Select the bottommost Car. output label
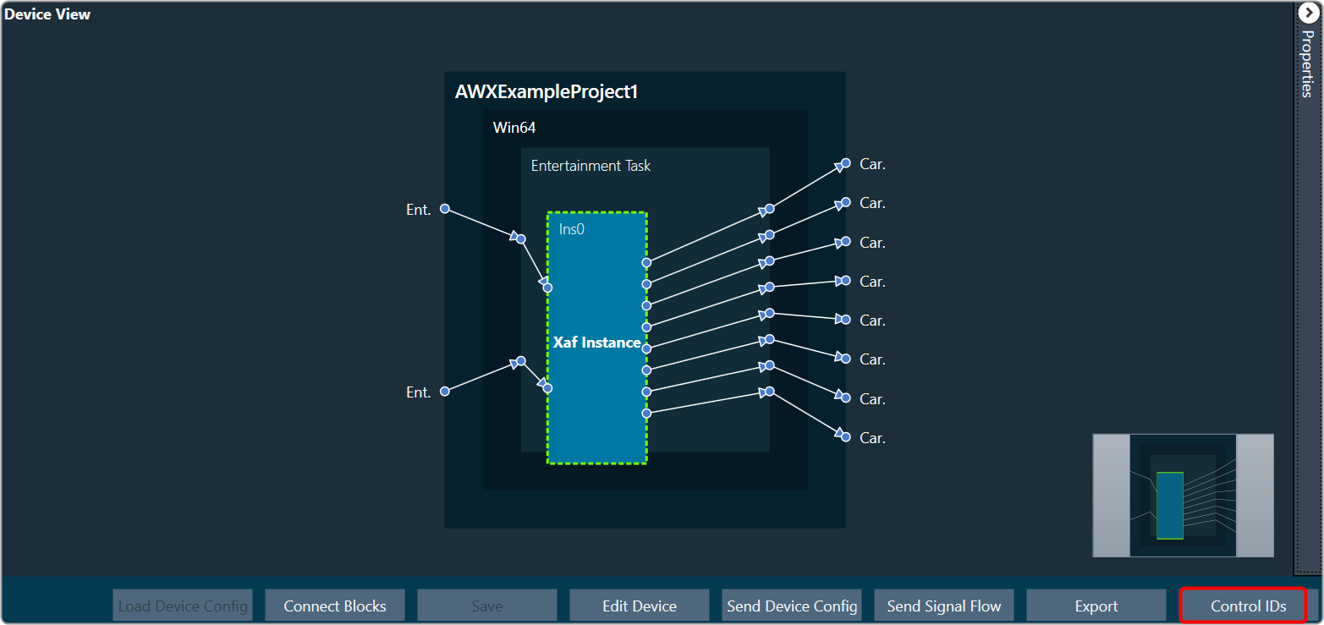The image size is (1324, 625). (x=872, y=438)
